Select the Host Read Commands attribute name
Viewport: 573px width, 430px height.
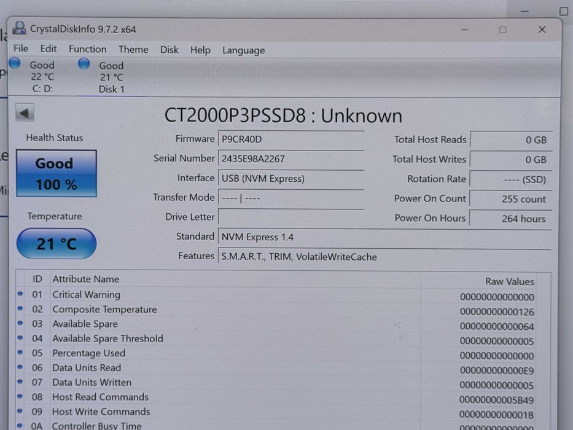[x=101, y=397]
